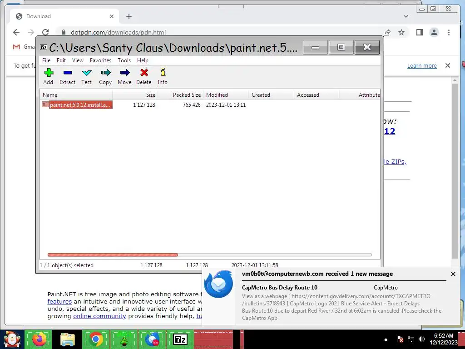Dismiss the Chrome info bar
465x349 pixels.
point(448,65)
